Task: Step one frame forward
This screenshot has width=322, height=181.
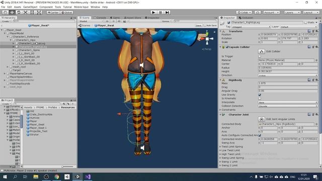Action: click(168, 12)
